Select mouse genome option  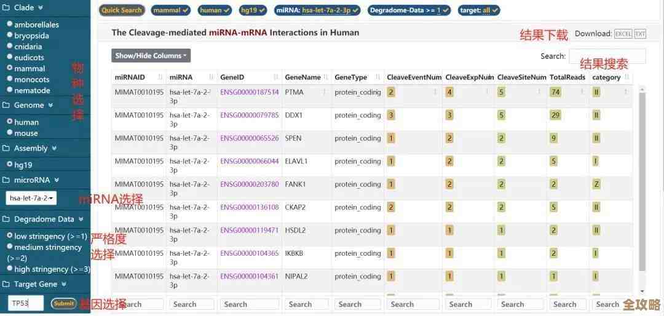coord(10,133)
